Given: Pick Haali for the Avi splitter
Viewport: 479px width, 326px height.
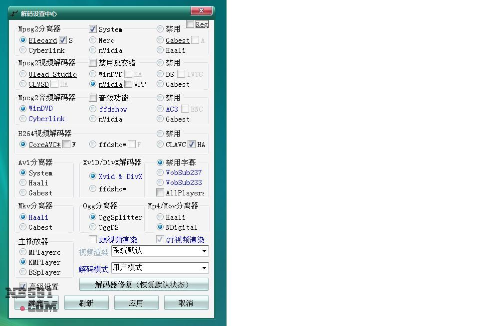Looking at the screenshot, I should pyautogui.click(x=23, y=183).
